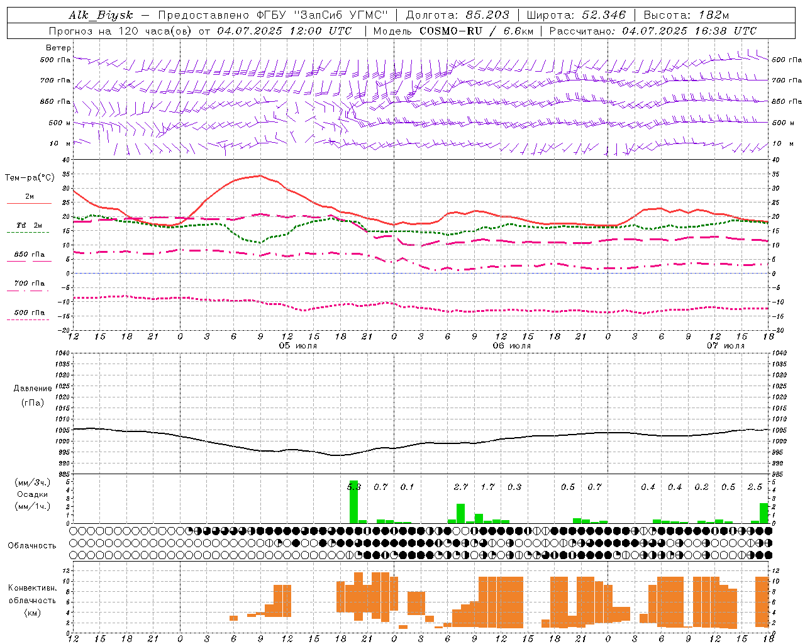The image size is (805, 644).
Task: Click the tallest green precipitation bar under 5.3
Action: (353, 502)
